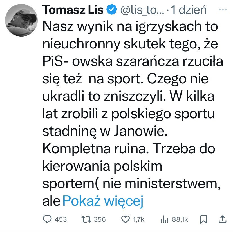233x233 pixels.
Task: Open the @lis_to... handle link
Action: click(142, 10)
